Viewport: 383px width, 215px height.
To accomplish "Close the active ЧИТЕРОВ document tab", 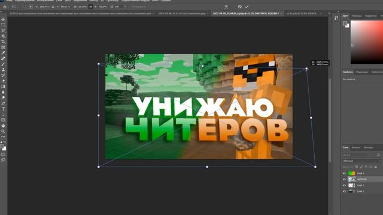I will (x=282, y=13).
